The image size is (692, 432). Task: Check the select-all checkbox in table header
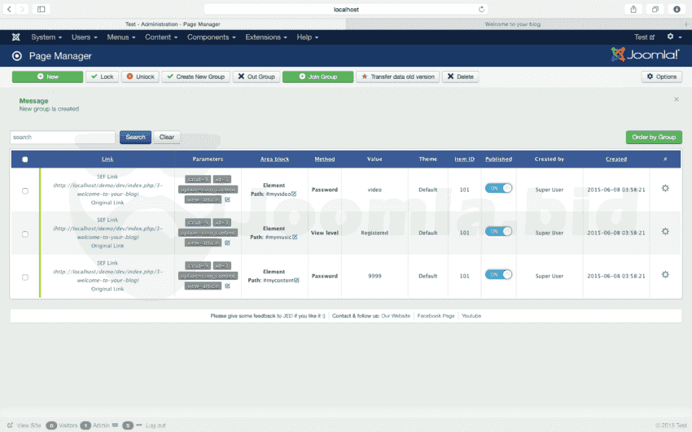(x=24, y=159)
